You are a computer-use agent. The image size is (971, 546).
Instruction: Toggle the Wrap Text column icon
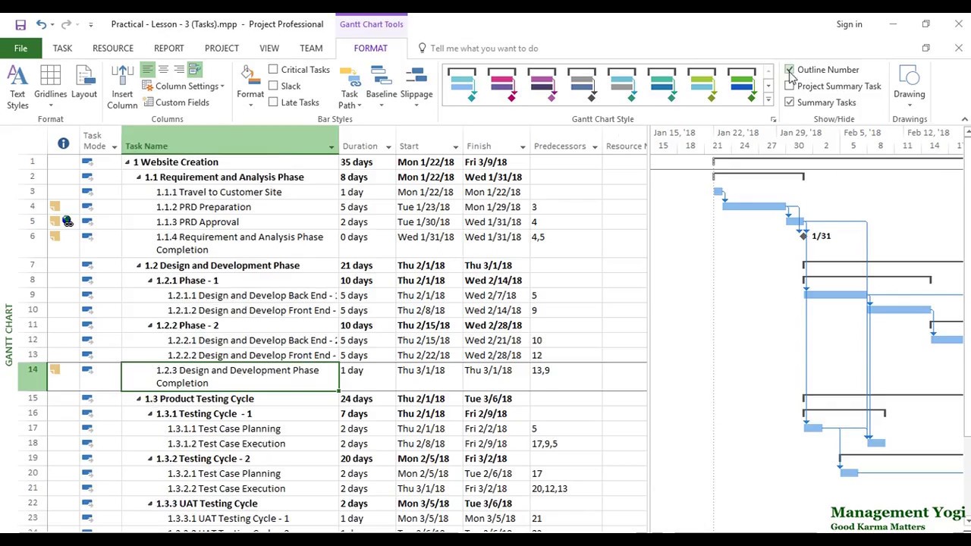click(x=195, y=70)
